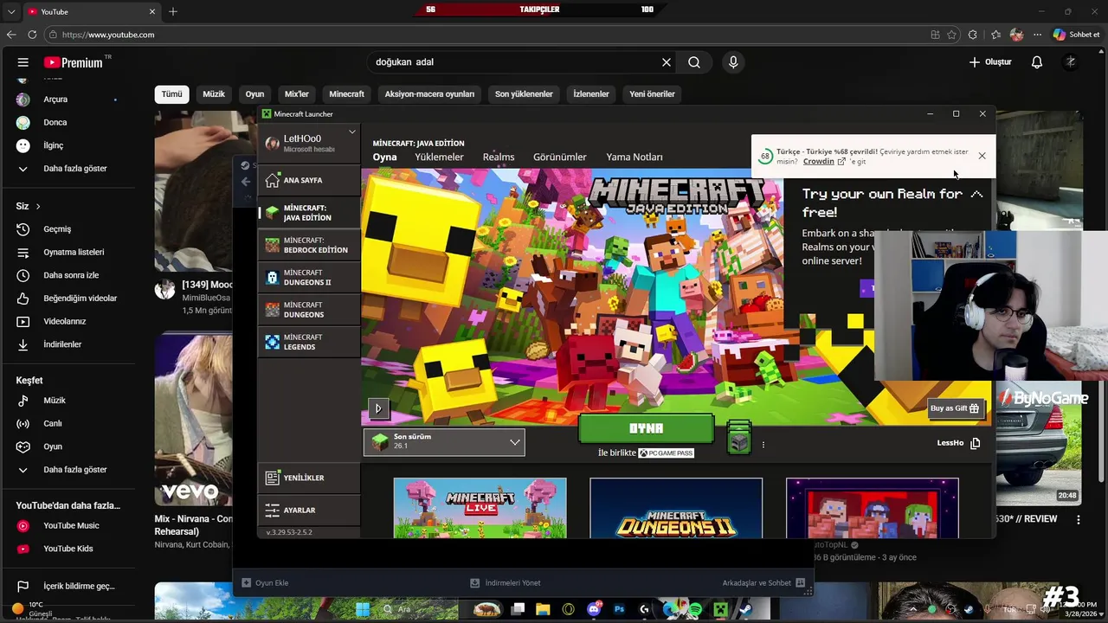Screen dimensions: 1108x623
Task: Open video options for 530* // REVIEW
Action: (1079, 520)
